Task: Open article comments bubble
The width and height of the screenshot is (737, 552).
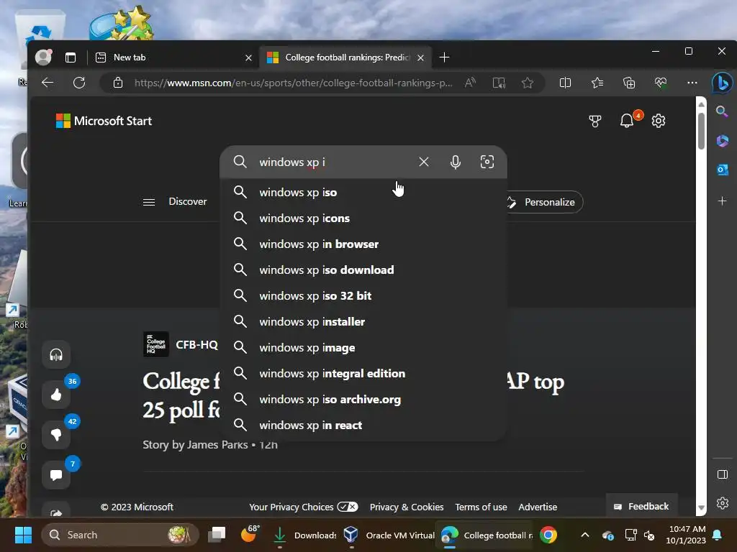Action: (x=56, y=475)
